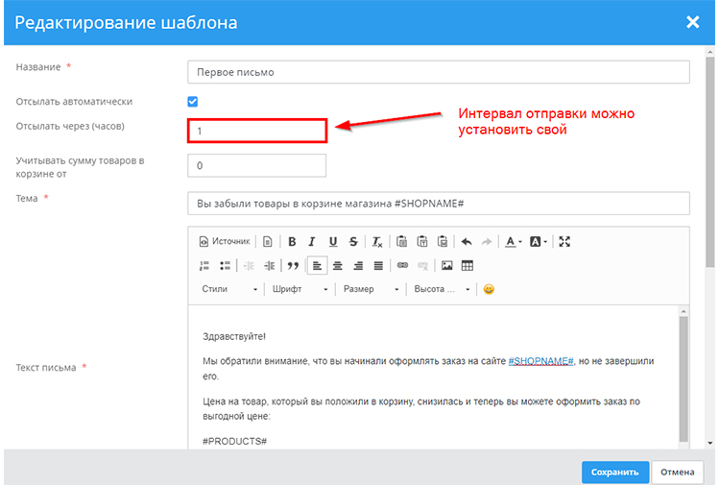Maximize the editor to full screen
This screenshot has width=720, height=485.
coord(564,242)
